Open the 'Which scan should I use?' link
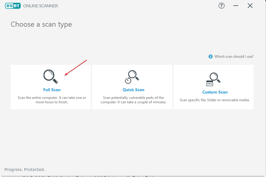The height and width of the screenshot is (177, 266). click(x=234, y=57)
